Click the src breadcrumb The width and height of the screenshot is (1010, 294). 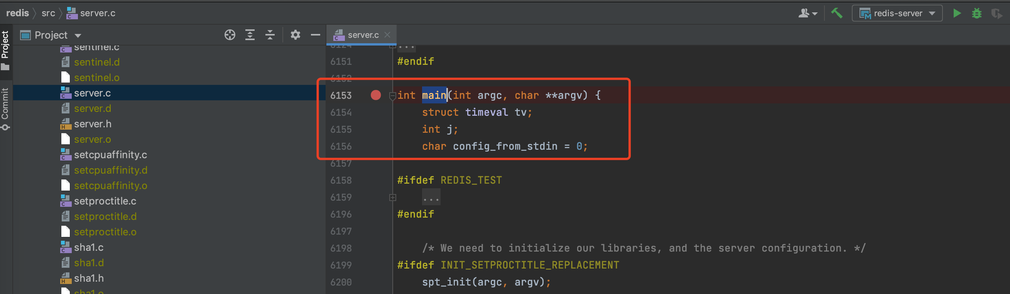[x=48, y=14]
